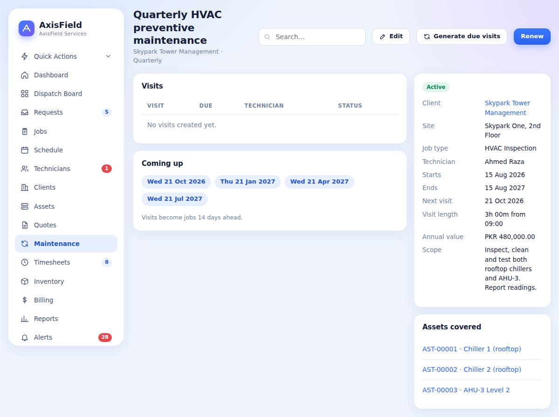This screenshot has width=559, height=417.
Task: Click the Requests inbox icon
Action: click(25, 112)
